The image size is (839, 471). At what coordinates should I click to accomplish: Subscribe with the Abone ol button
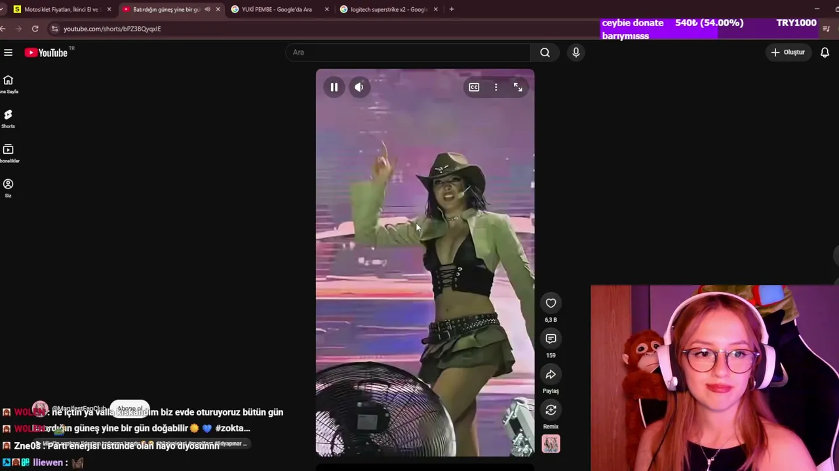click(x=130, y=409)
